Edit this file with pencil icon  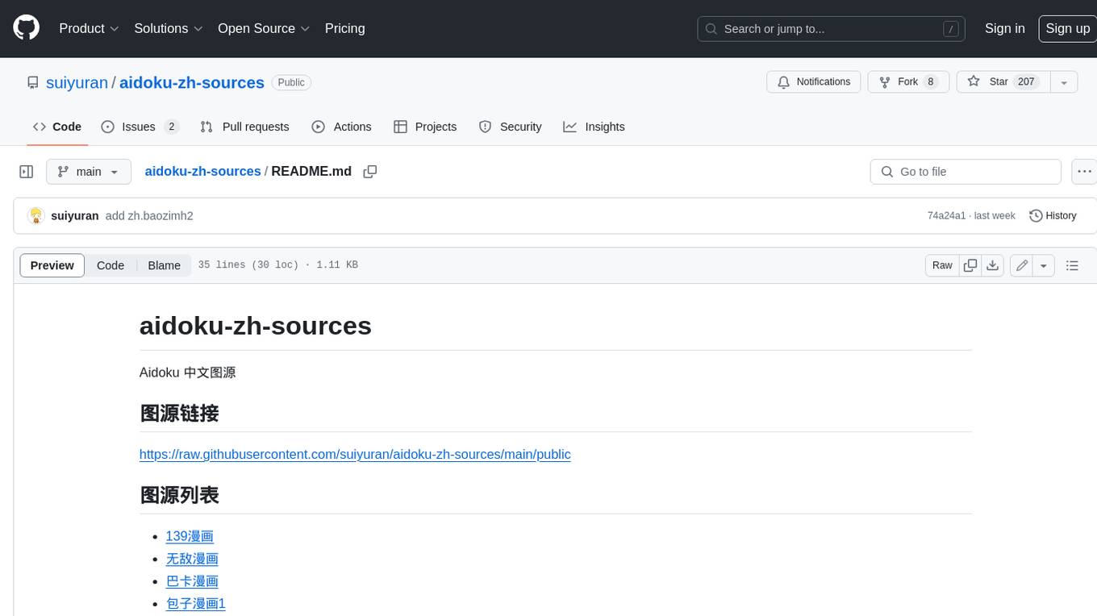pos(1022,265)
